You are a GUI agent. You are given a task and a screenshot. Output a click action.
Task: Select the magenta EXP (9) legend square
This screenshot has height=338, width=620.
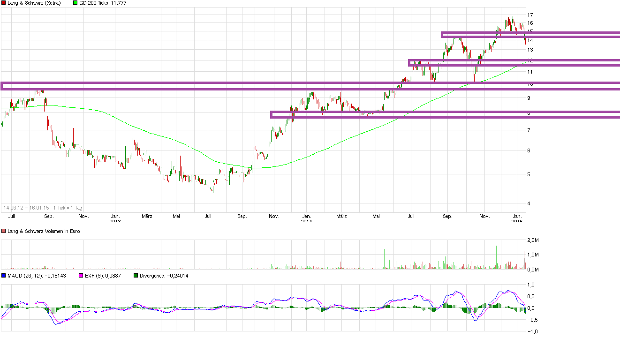pyautogui.click(x=81, y=276)
